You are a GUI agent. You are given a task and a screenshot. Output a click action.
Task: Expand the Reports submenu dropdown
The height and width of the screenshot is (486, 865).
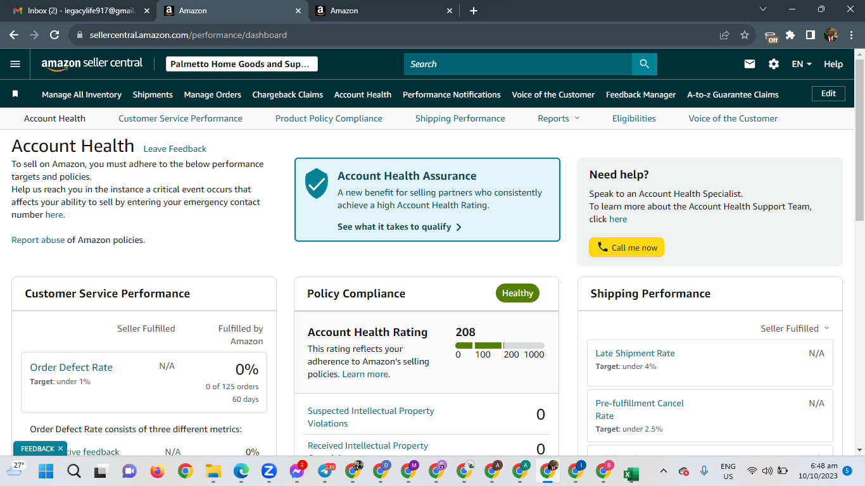click(x=559, y=118)
